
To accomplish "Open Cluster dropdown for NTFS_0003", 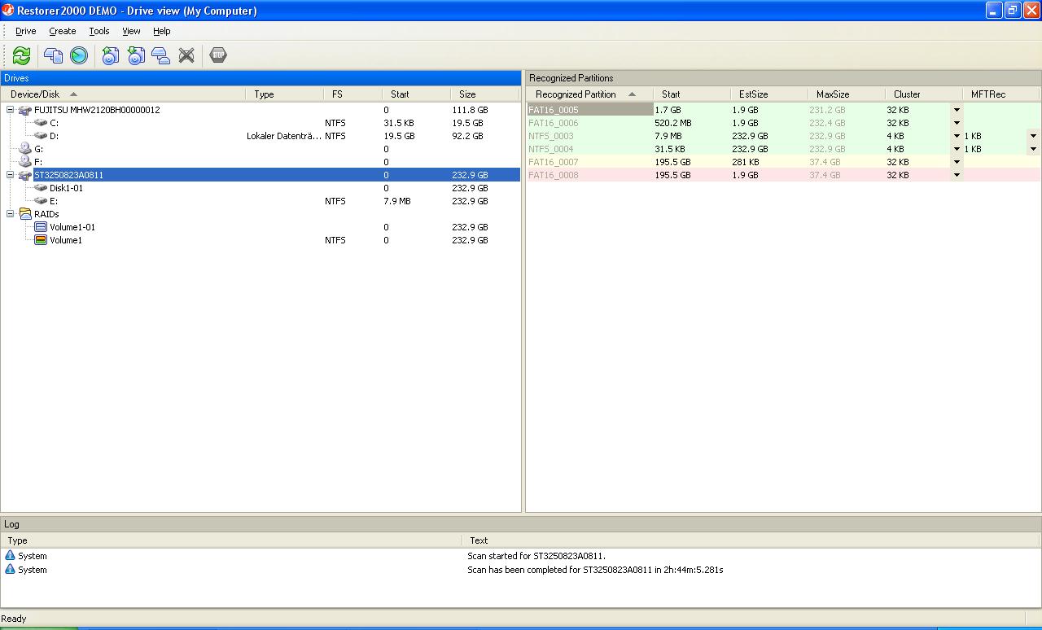I will click(x=957, y=136).
